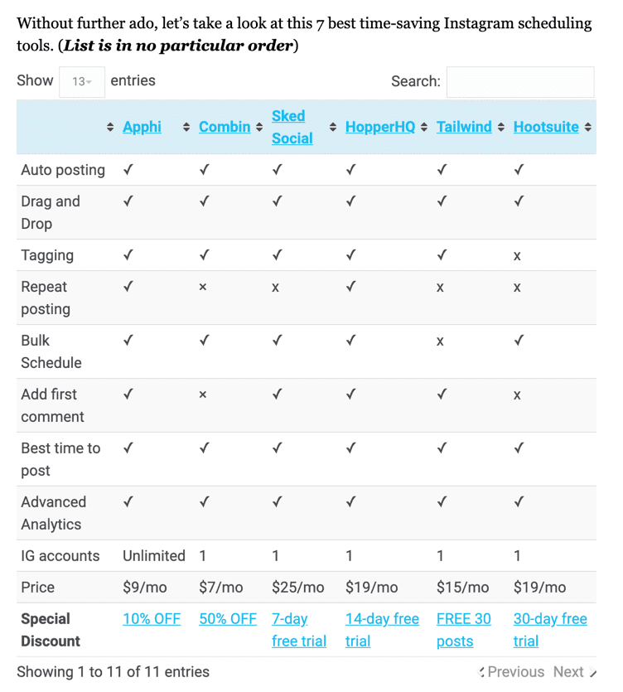623x692 pixels.
Task: Click sort arrows left of Combin header
Action: [186, 128]
